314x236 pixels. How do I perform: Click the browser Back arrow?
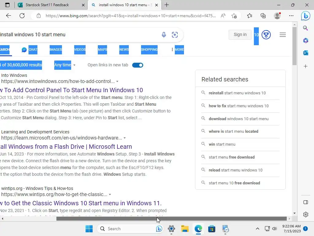click(x=8, y=16)
